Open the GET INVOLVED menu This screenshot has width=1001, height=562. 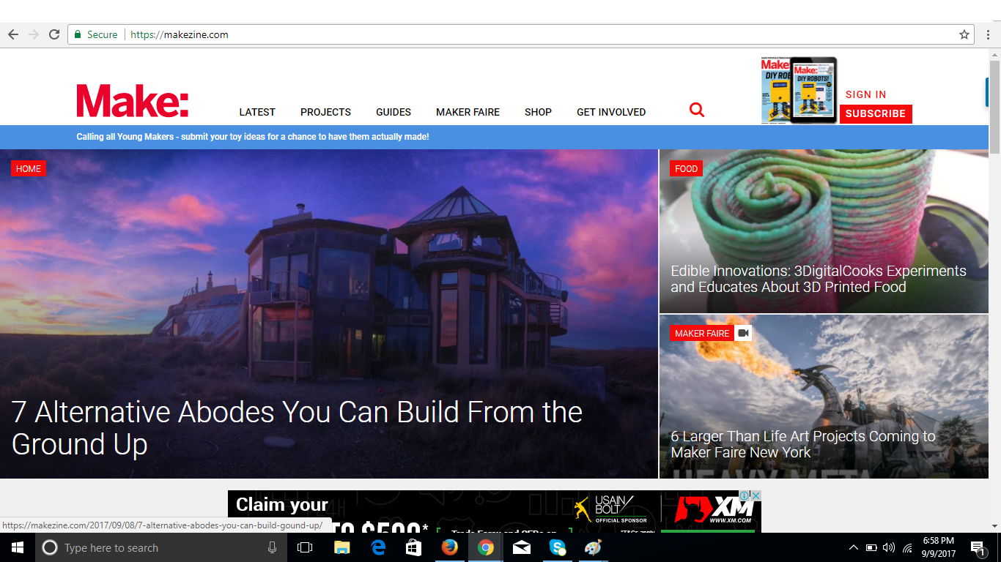[611, 112]
